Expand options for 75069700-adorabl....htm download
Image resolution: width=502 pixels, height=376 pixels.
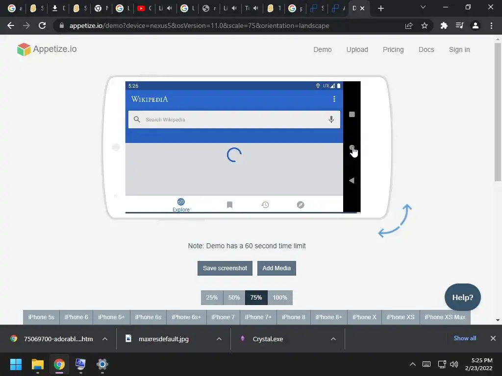(105, 339)
